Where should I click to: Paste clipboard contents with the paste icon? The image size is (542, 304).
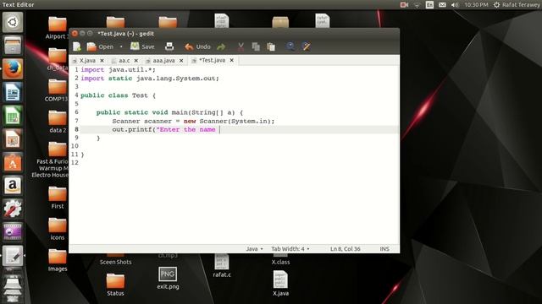click(x=271, y=46)
